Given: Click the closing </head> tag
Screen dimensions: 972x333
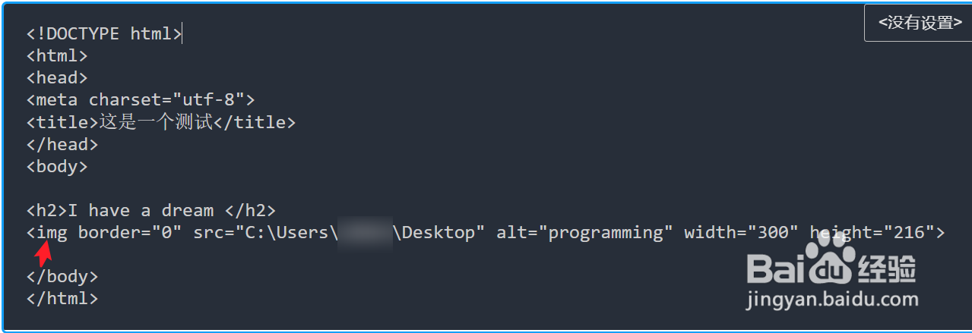Looking at the screenshot, I should pyautogui.click(x=62, y=143).
